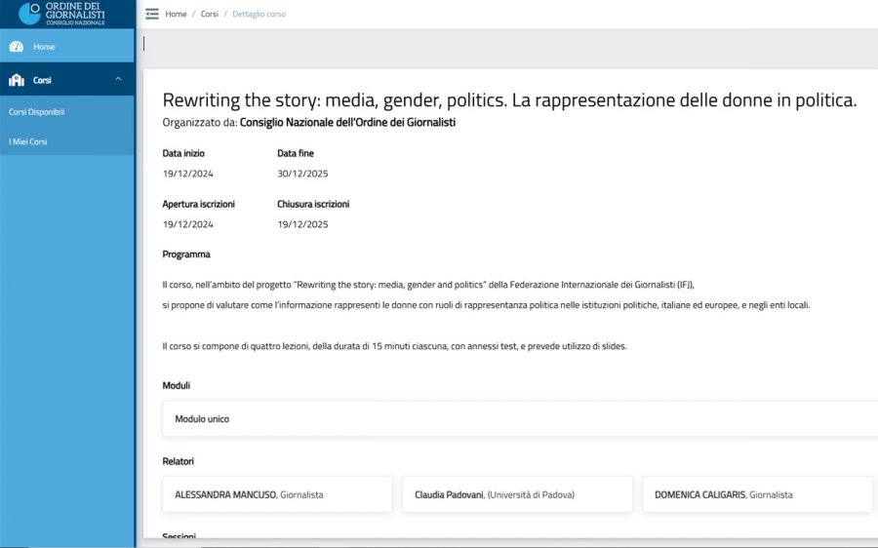Screen dimensions: 878x548
Task: Select Corsi in the sidebar
Action: (x=67, y=80)
